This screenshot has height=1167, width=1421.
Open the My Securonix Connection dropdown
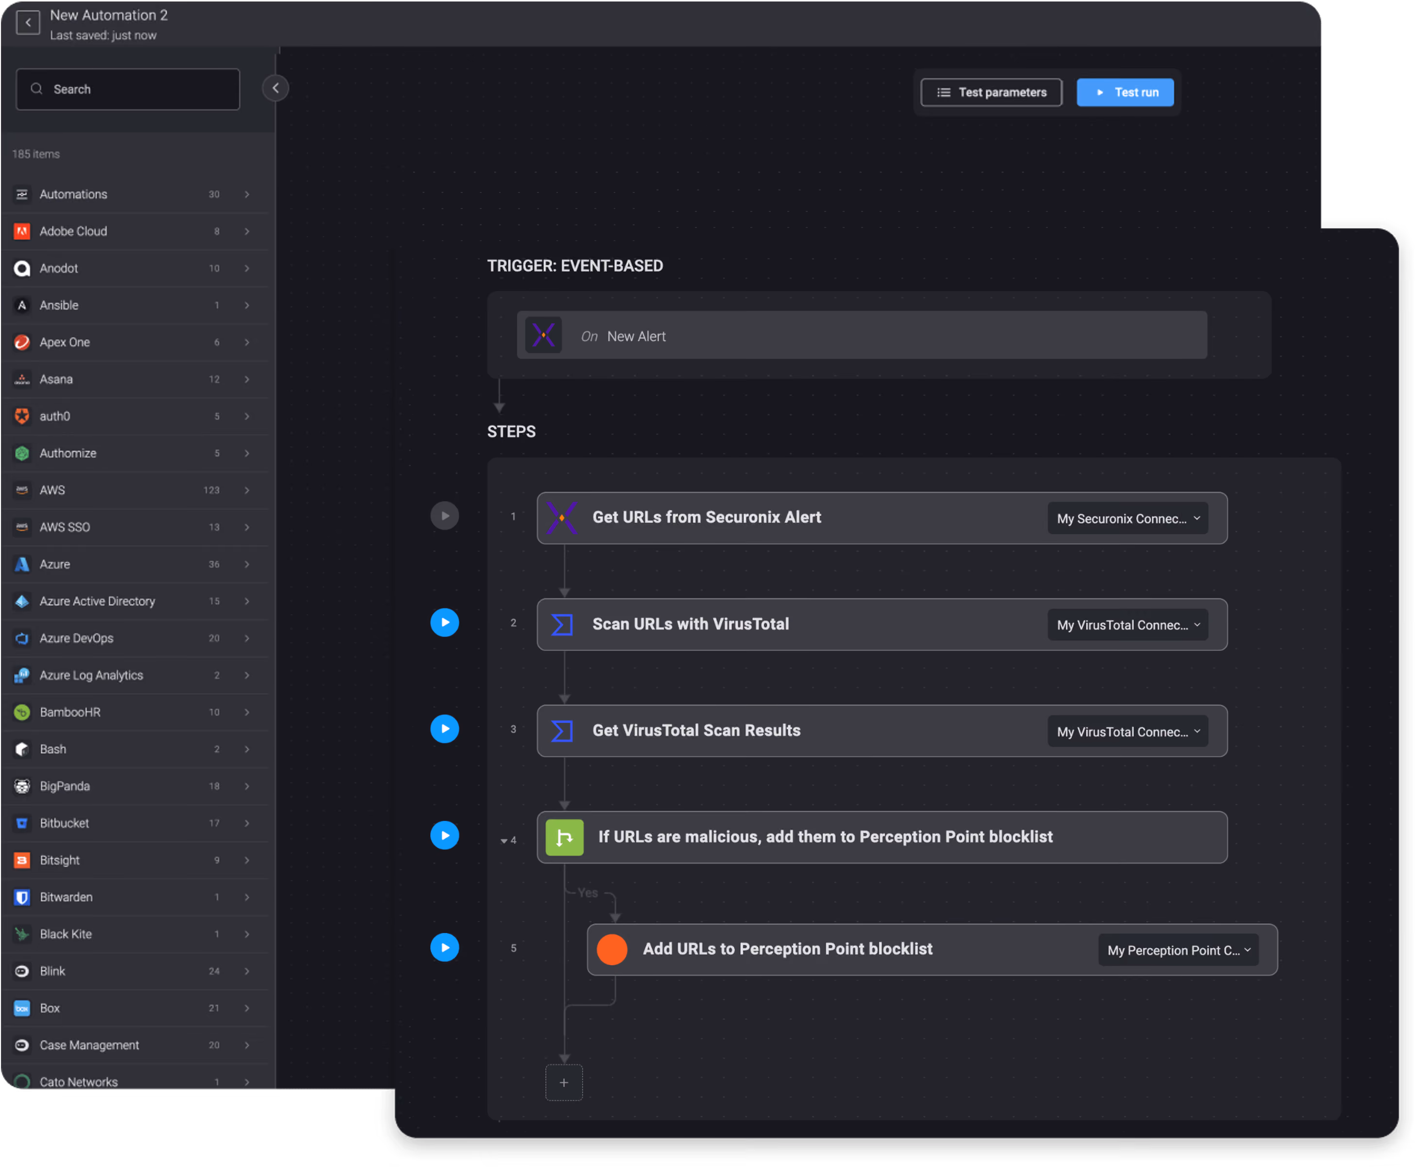pyautogui.click(x=1128, y=518)
